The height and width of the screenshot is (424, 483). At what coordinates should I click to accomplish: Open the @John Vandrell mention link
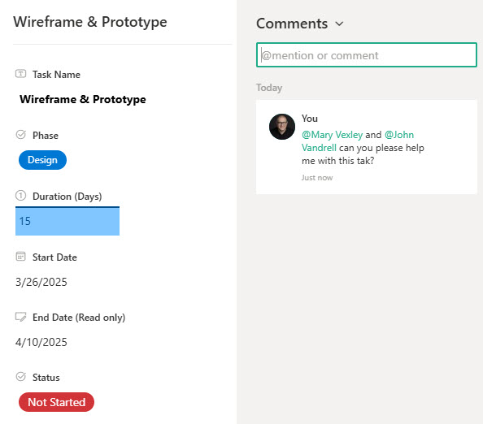(x=399, y=135)
